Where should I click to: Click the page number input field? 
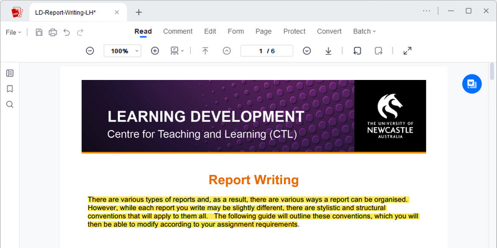pos(267,51)
